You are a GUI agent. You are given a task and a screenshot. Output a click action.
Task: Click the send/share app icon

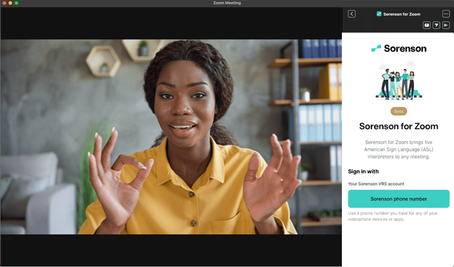tap(436, 25)
